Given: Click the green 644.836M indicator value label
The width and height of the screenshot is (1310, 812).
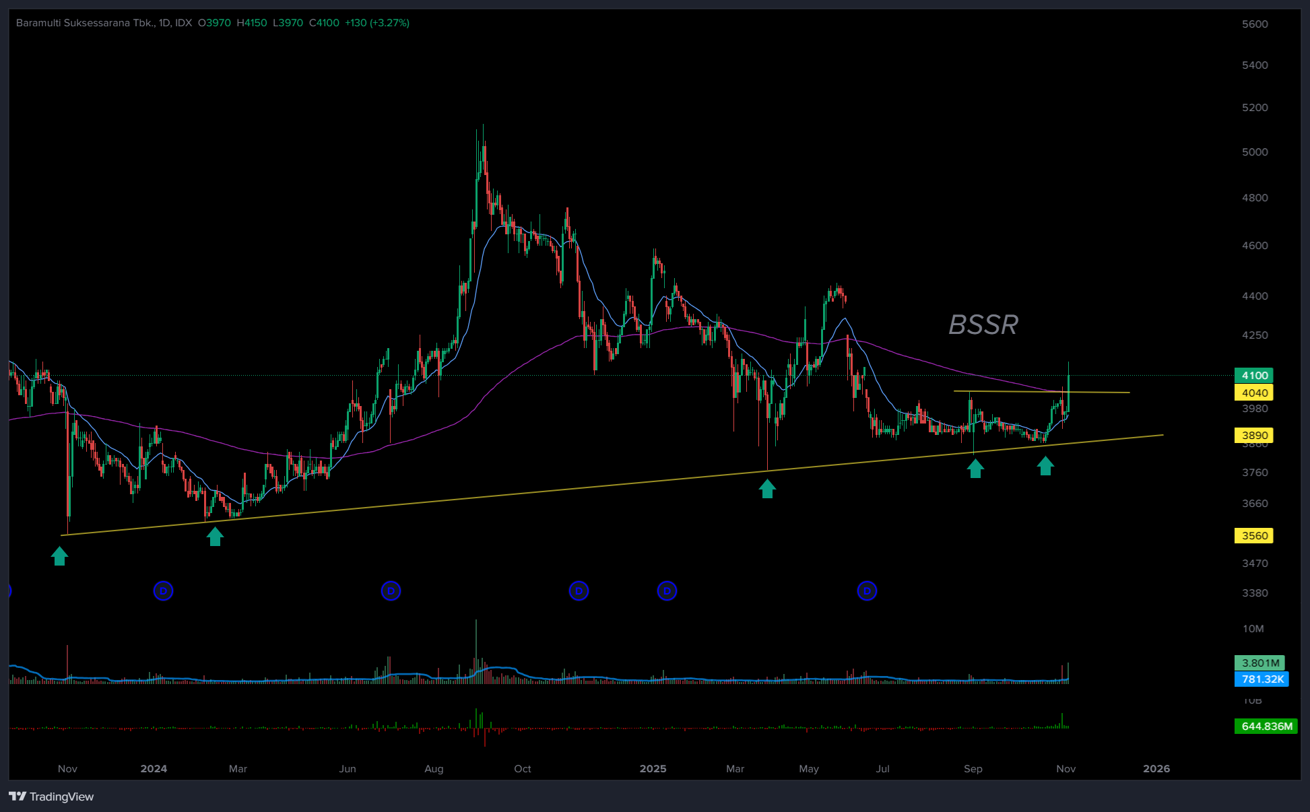Looking at the screenshot, I should pos(1266,726).
